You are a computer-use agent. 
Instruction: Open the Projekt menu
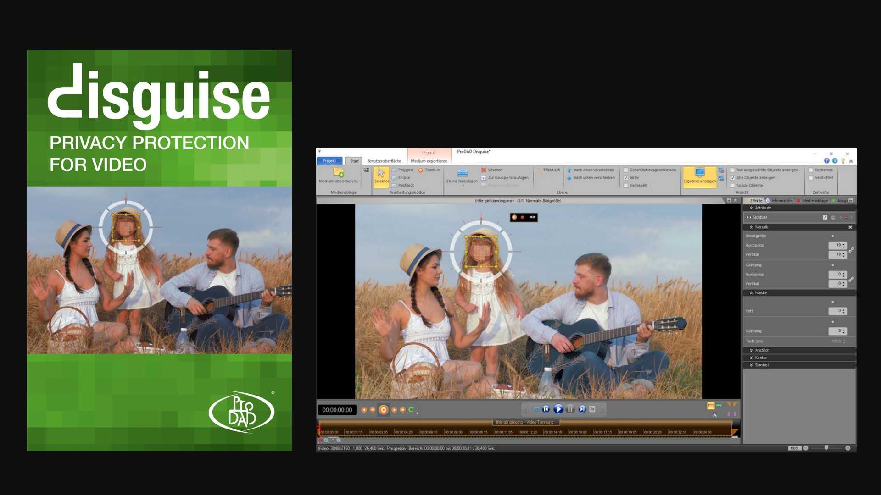point(331,161)
